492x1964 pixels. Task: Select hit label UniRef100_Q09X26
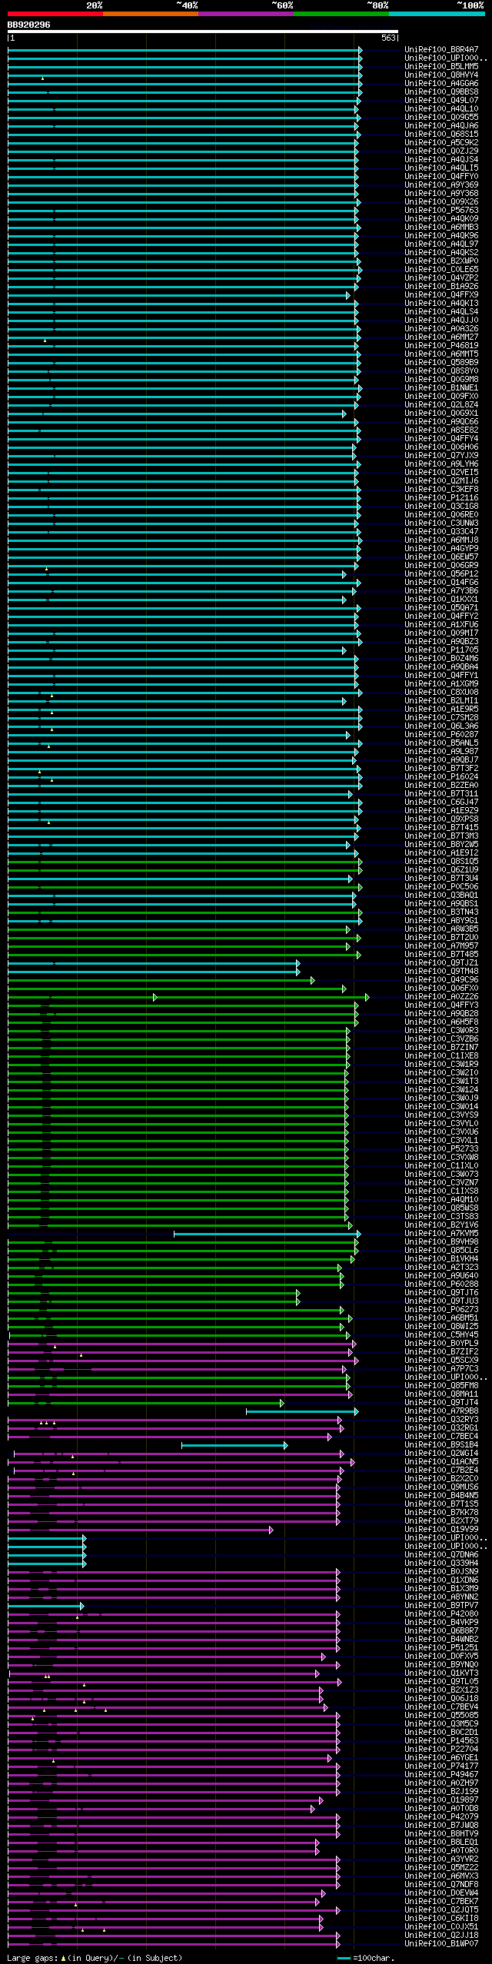[x=441, y=202]
